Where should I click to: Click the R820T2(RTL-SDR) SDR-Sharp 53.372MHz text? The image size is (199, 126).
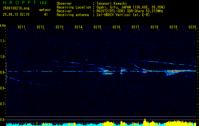pos(130,11)
